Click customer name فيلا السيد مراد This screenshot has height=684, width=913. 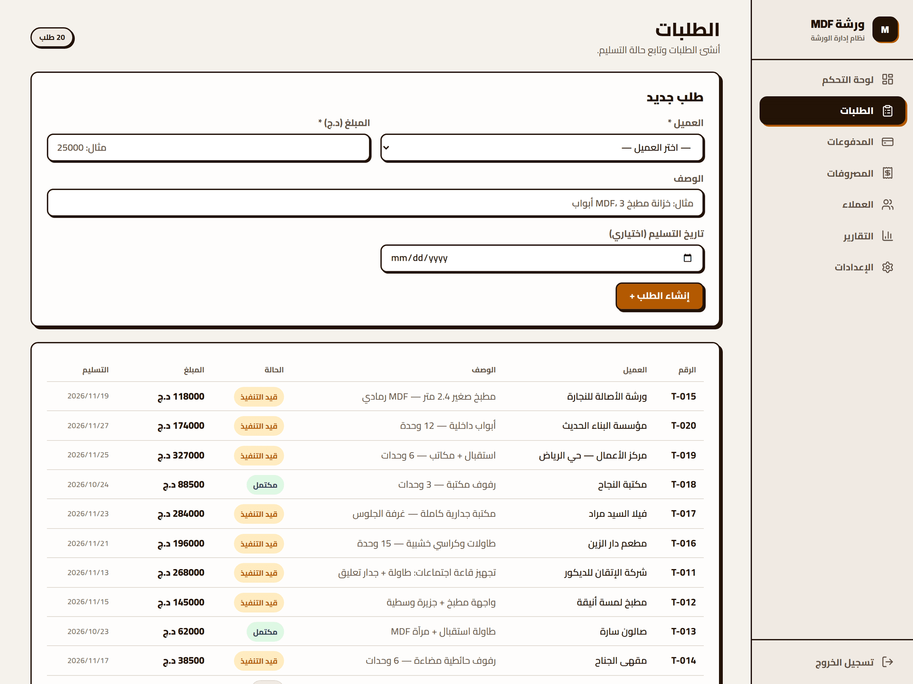[618, 514]
